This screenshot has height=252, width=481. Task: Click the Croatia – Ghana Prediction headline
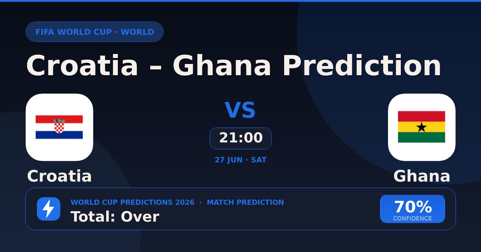click(x=234, y=65)
